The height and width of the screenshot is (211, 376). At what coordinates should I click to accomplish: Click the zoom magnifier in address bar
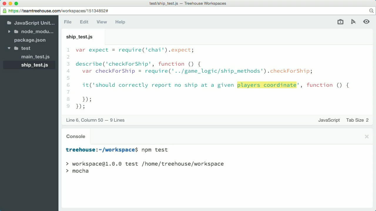pos(371,11)
